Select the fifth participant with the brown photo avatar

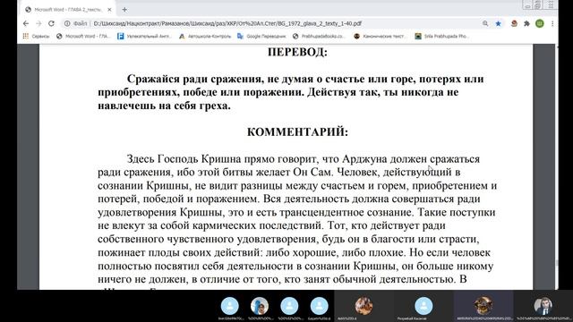pos(364,306)
